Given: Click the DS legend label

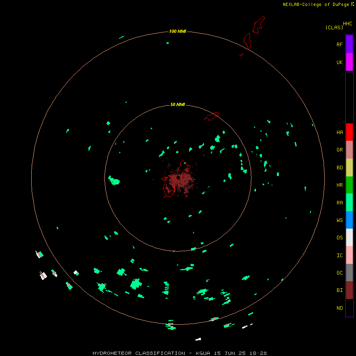Looking at the screenshot, I should coord(339,237).
